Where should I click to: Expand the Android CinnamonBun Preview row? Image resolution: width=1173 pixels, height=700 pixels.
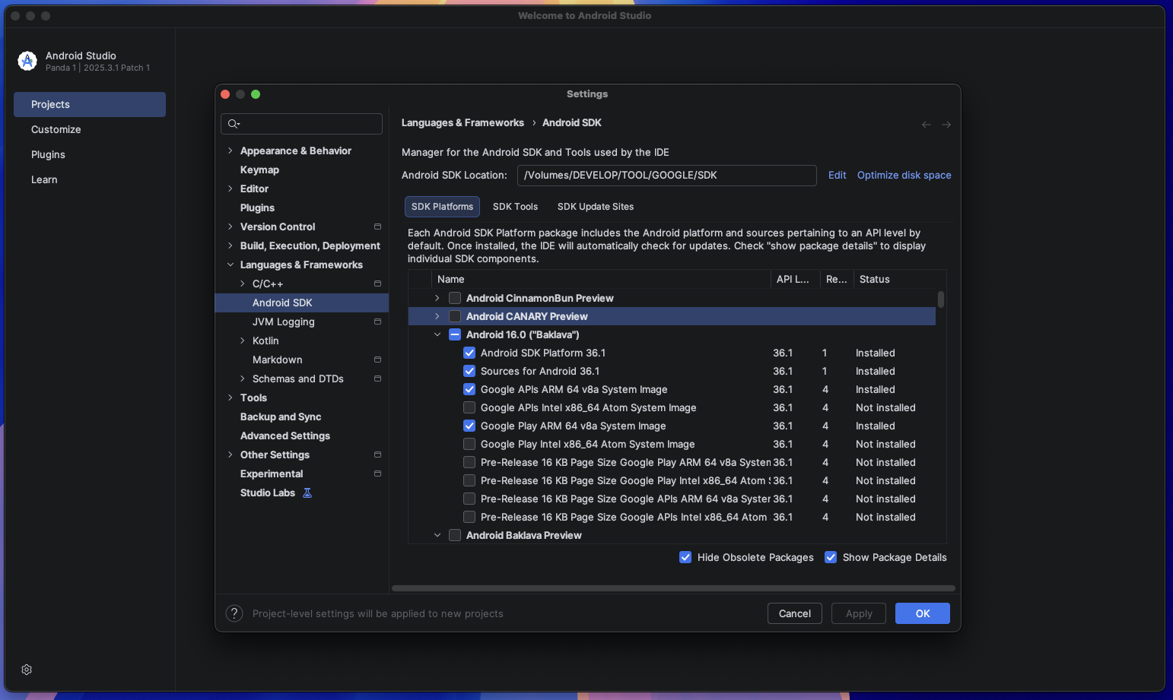(437, 298)
